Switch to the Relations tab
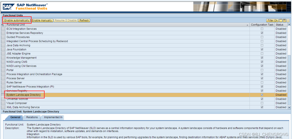 [x=32, y=117]
